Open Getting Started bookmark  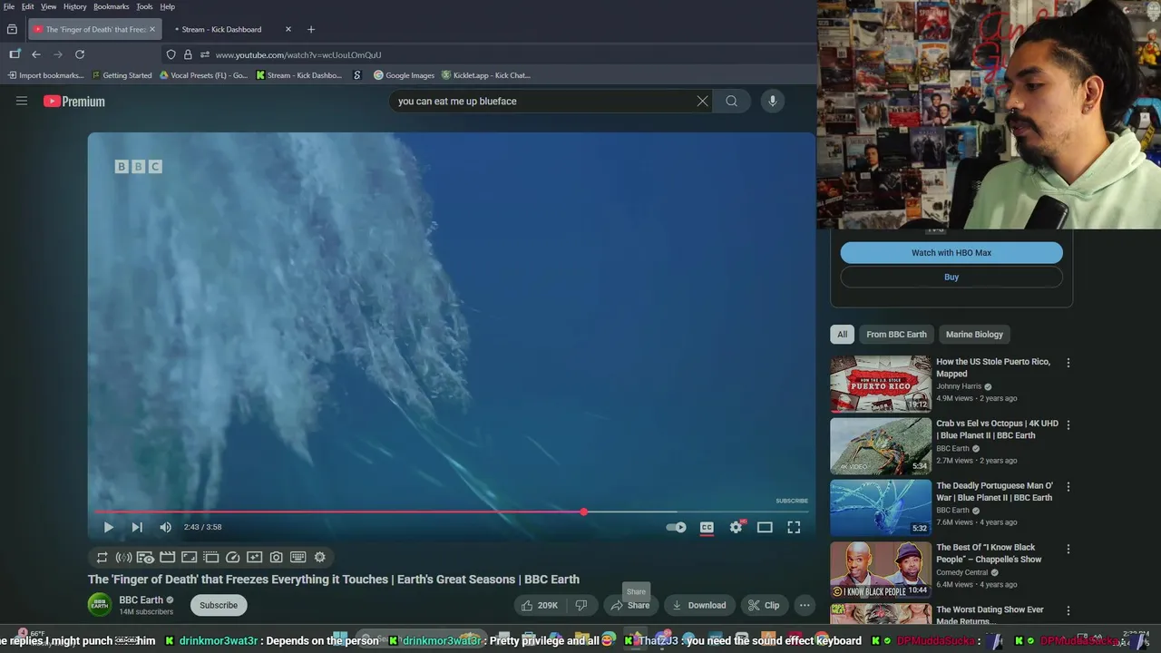122,75
